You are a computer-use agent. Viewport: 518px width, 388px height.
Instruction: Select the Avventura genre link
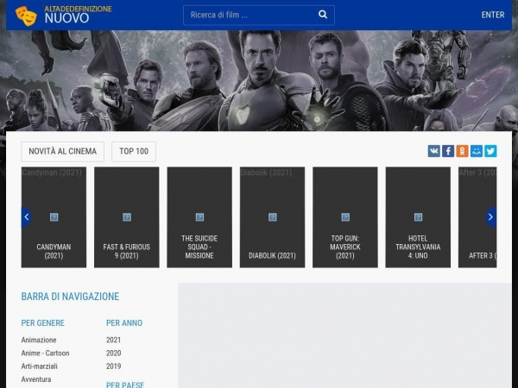pyautogui.click(x=36, y=379)
